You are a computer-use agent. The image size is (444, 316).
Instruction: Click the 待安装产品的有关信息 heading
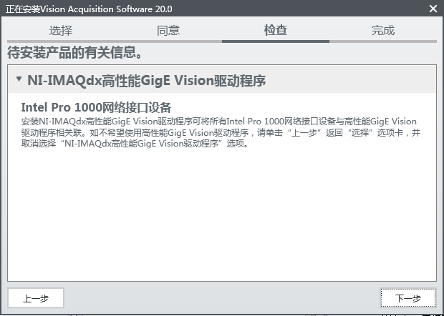tap(74, 53)
